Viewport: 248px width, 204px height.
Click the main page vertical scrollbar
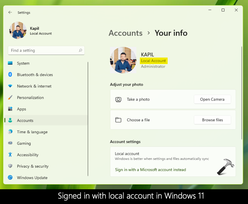pos(242,93)
